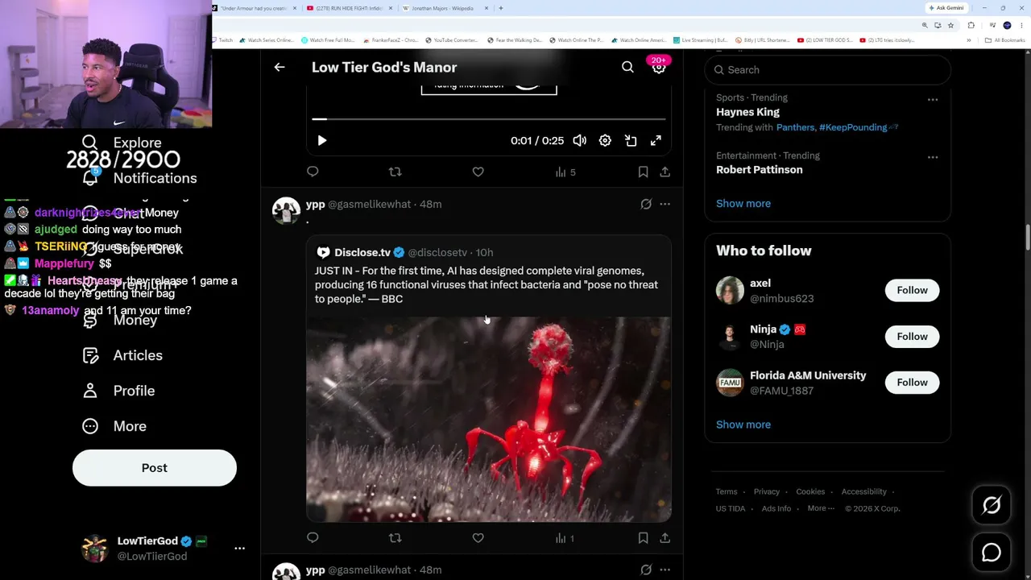
Task: Open Articles in the sidebar
Action: click(x=122, y=355)
